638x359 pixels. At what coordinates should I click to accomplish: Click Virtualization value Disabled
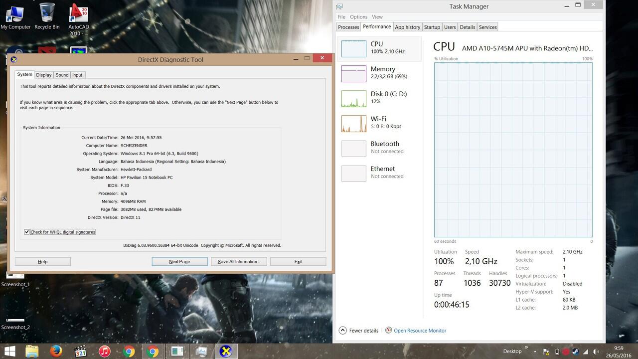572,284
